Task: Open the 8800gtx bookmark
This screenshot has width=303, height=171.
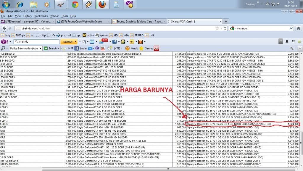Action: tap(18, 36)
